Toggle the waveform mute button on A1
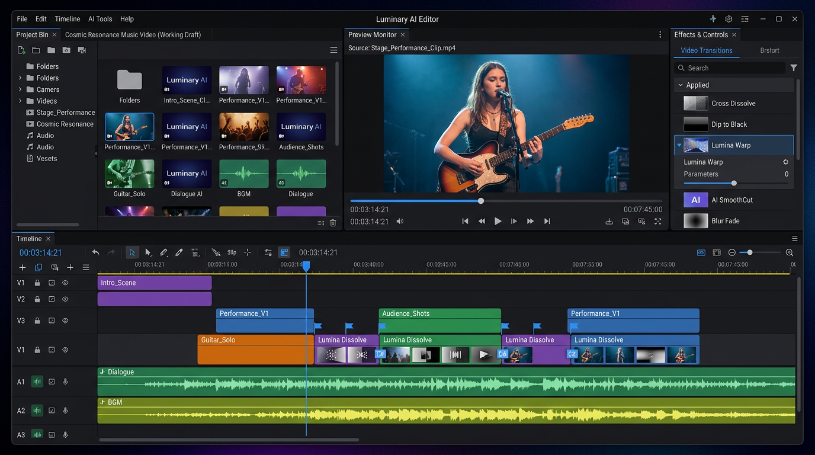The width and height of the screenshot is (815, 455). [37, 382]
